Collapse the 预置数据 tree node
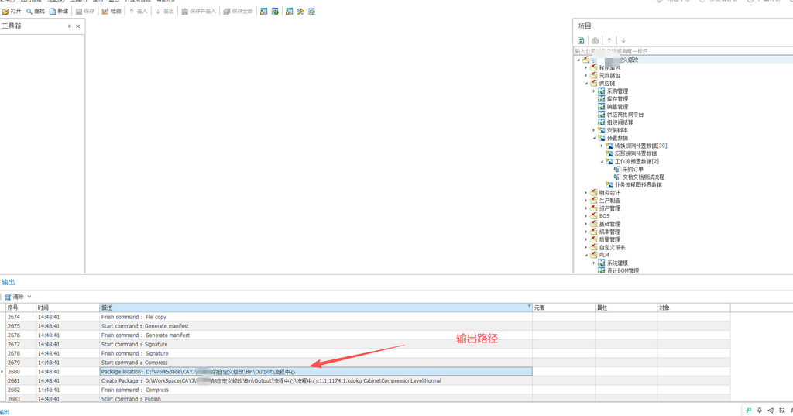Viewport: 793px width, 416px height. coord(594,138)
